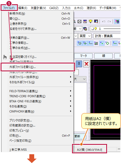Expand the BTXA・ONE・FIELD連携(X) submenu
The width and height of the screenshot is (121, 163).
[x=70, y=101]
